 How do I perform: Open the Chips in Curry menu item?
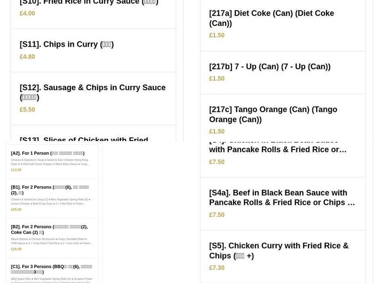66,44
